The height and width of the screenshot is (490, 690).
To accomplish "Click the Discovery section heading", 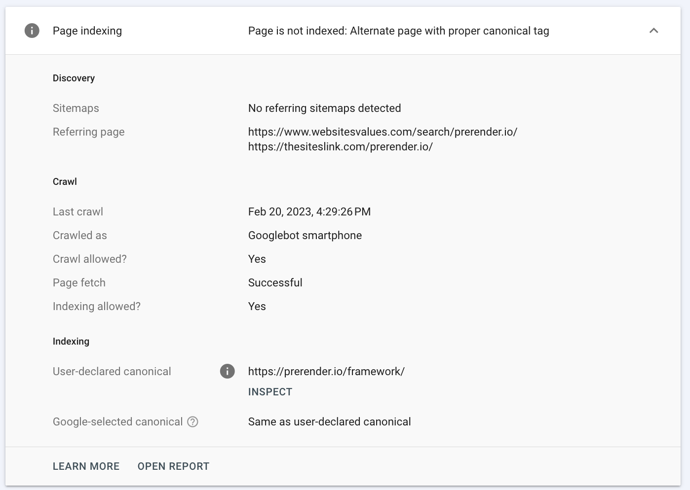I will pos(74,78).
